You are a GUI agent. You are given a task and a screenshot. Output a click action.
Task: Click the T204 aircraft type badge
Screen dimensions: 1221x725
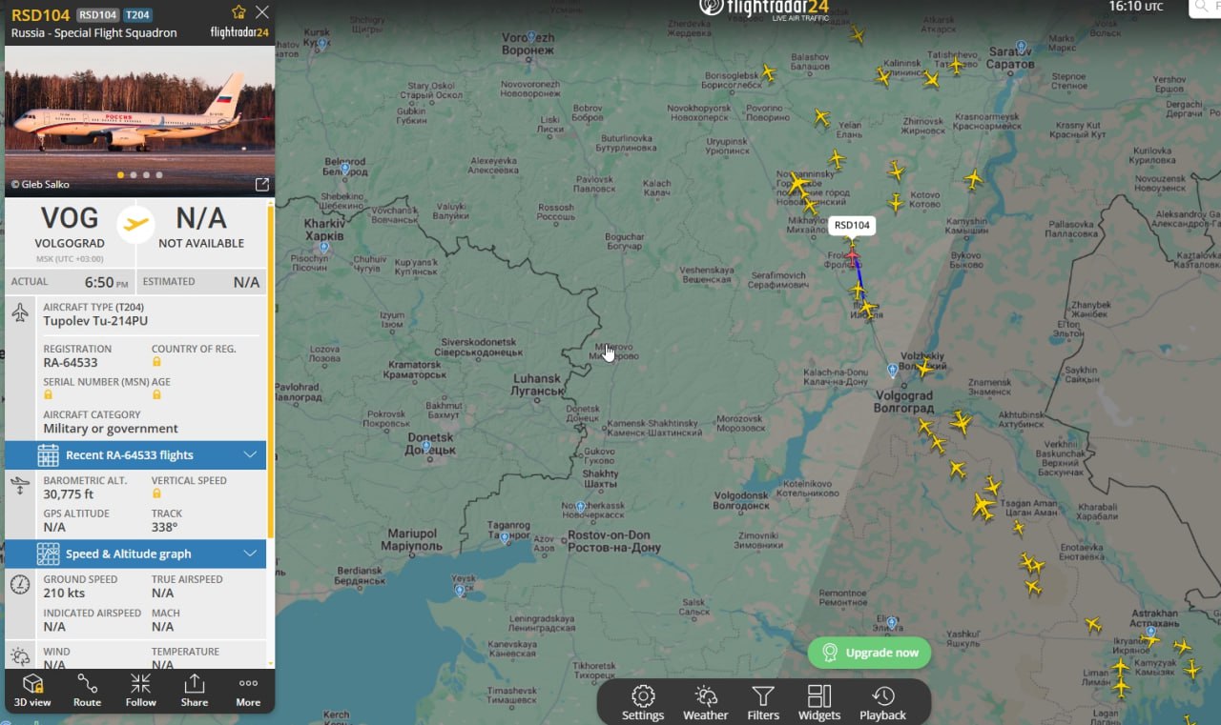pyautogui.click(x=138, y=15)
